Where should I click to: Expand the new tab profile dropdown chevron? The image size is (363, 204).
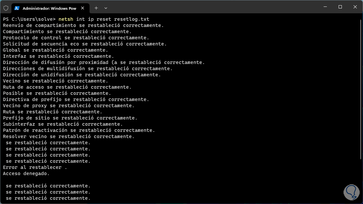pos(106,8)
